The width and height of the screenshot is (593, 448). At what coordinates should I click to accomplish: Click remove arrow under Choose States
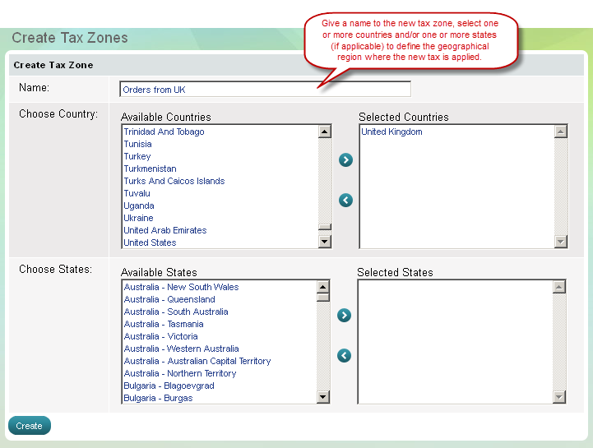(344, 355)
